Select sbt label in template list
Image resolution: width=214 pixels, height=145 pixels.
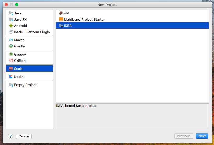pyautogui.click(x=67, y=13)
